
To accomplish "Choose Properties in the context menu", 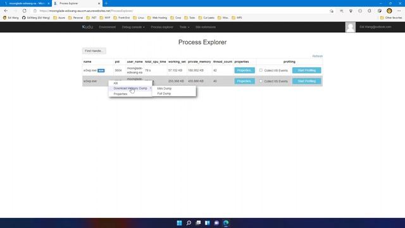I will [130, 94].
